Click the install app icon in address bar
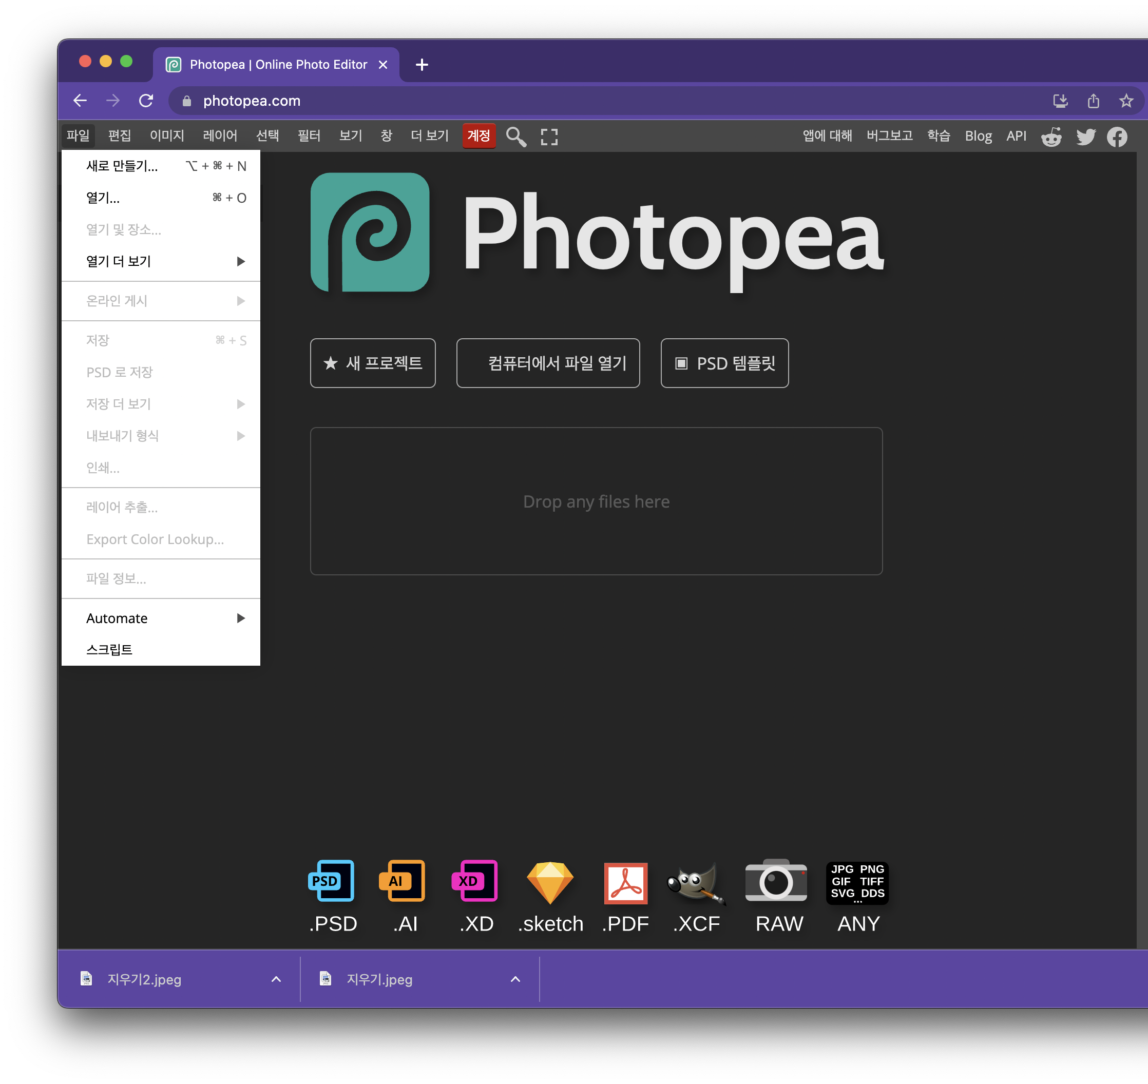The height and width of the screenshot is (1084, 1148). 1060,101
